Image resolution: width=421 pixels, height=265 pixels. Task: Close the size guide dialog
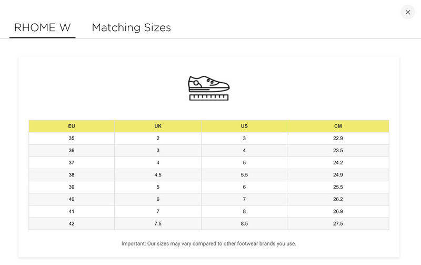[x=407, y=12]
